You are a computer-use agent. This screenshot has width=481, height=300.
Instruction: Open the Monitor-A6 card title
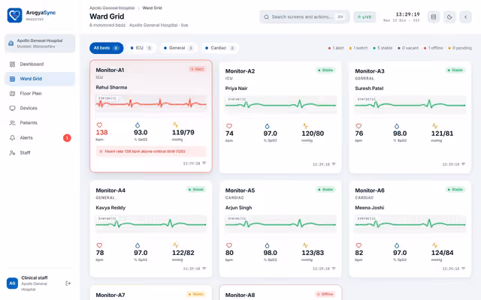coord(370,190)
